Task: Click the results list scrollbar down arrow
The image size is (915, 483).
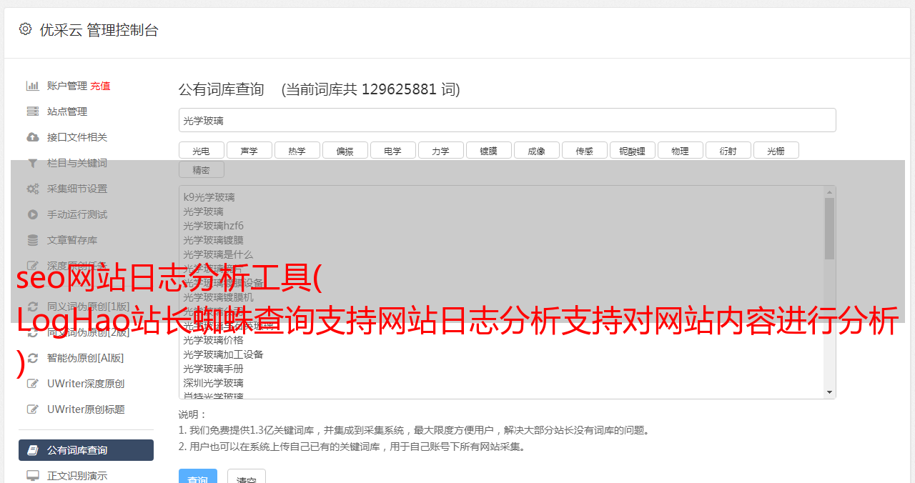Action: tap(829, 392)
